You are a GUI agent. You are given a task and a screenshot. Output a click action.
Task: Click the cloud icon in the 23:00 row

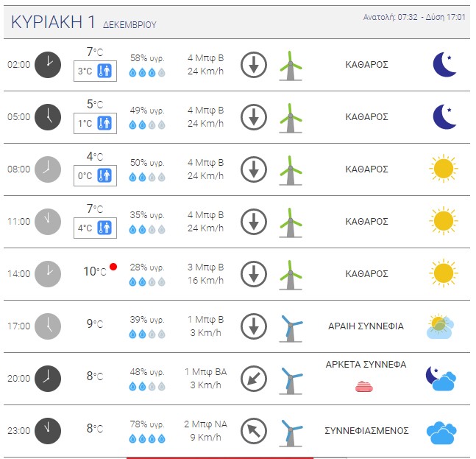[x=443, y=431]
